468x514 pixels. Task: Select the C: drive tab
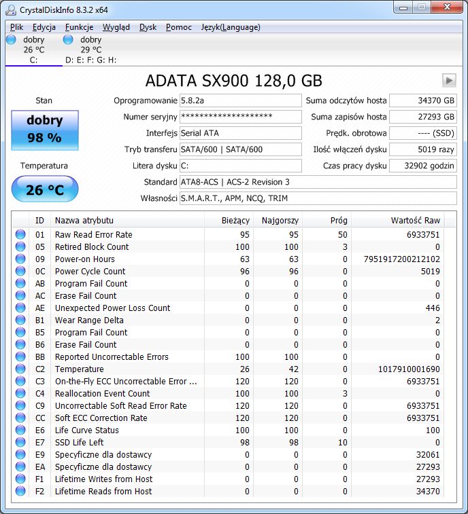click(x=33, y=50)
